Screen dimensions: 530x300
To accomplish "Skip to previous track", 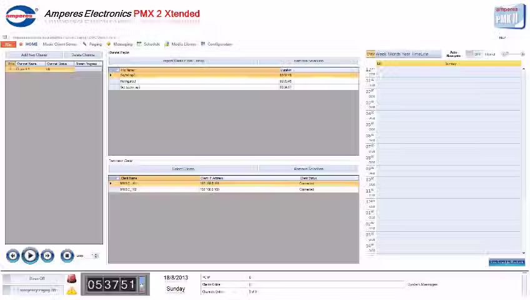I will coord(13,256).
